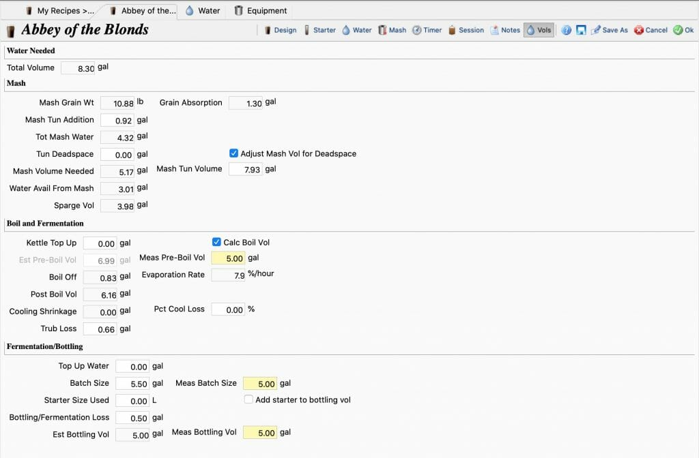Click the Meas Bottling Vol yellow field
The width and height of the screenshot is (699, 458).
coord(260,433)
